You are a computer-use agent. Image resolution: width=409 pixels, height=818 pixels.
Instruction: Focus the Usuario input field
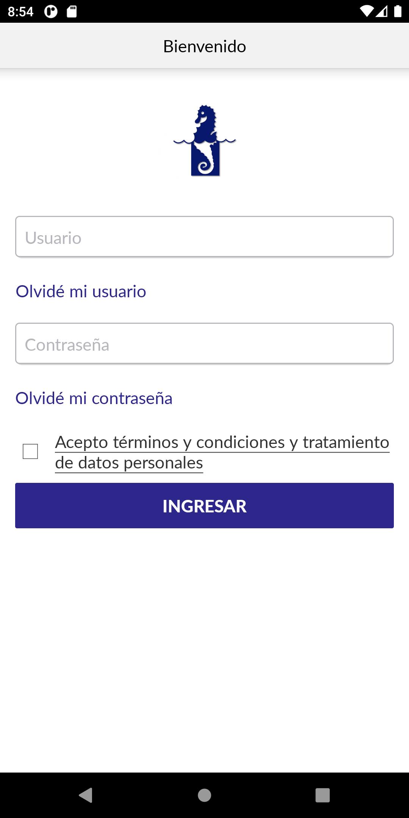204,237
